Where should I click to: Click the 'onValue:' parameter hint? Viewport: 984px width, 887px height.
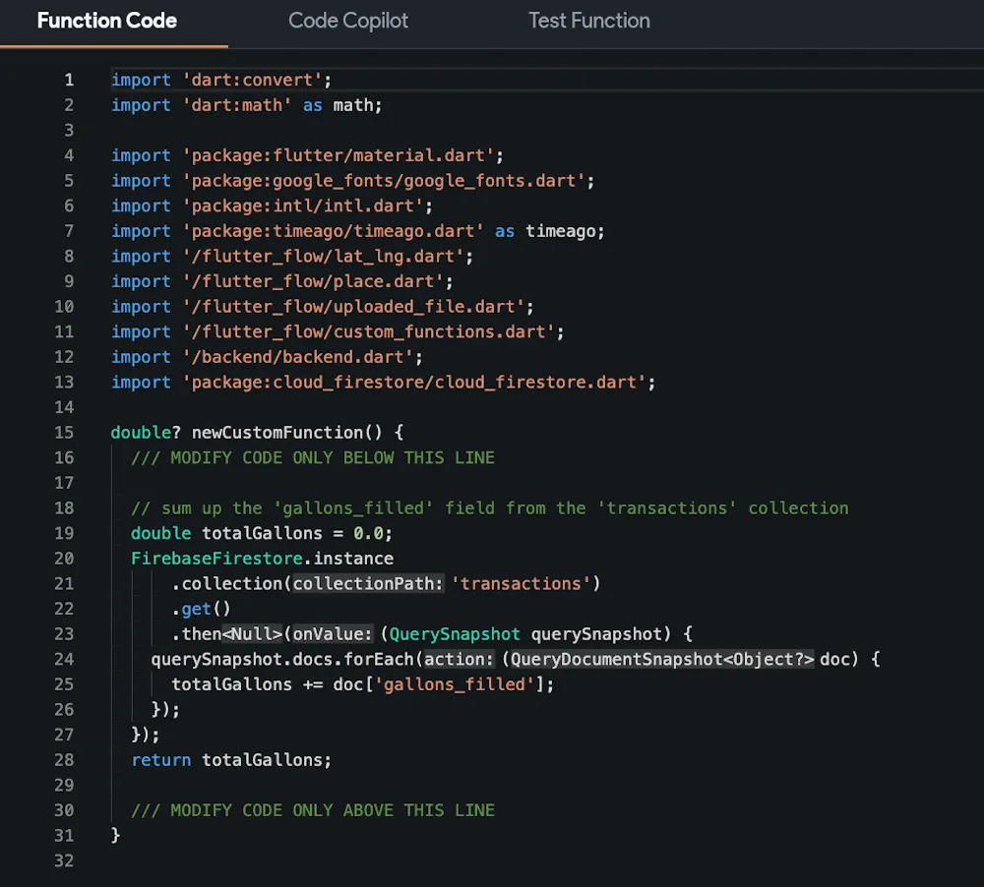[x=334, y=634]
